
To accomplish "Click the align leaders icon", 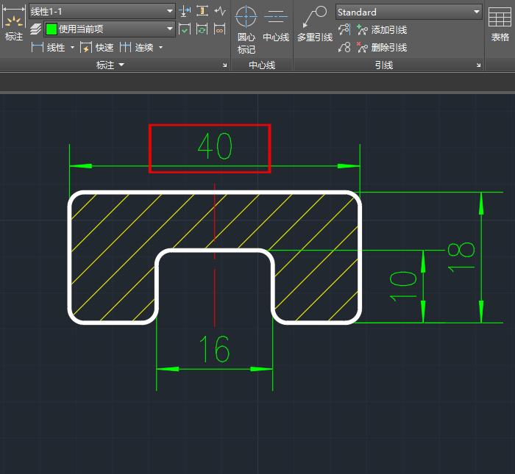I will pos(344,30).
